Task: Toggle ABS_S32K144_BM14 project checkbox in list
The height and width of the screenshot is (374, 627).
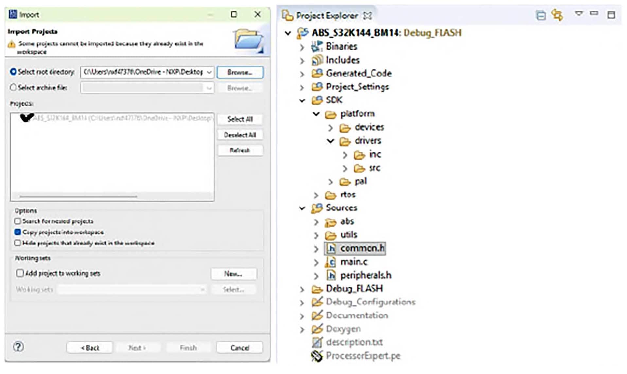Action: tap(26, 117)
